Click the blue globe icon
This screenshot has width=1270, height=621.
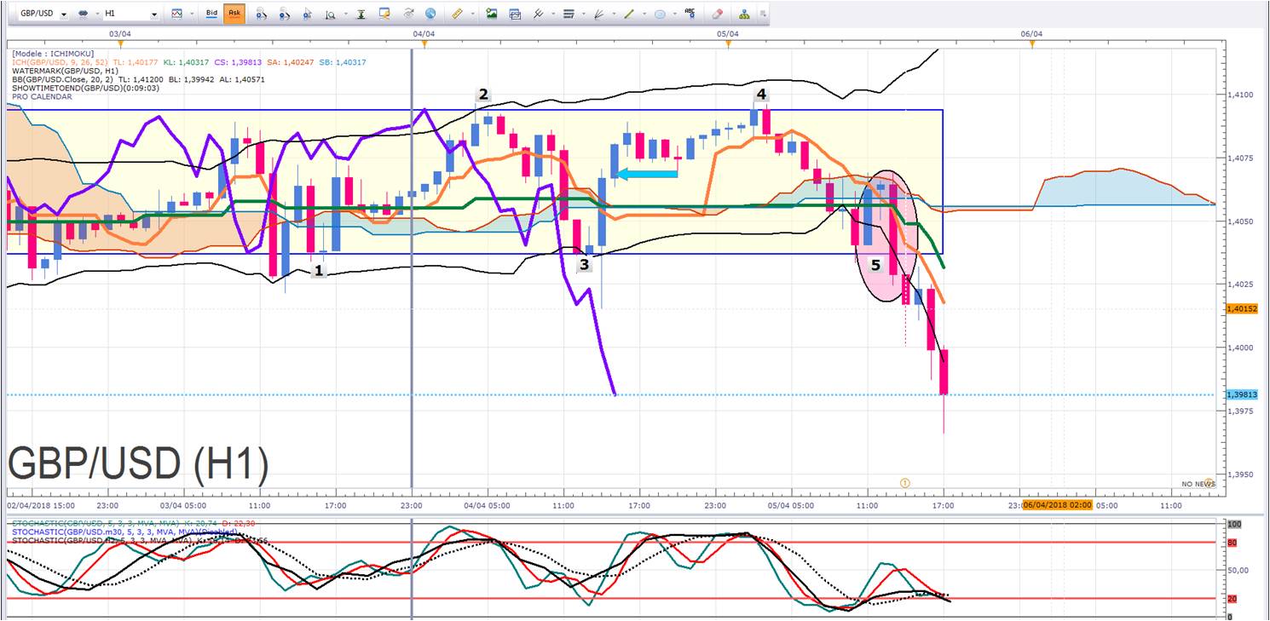pos(430,14)
